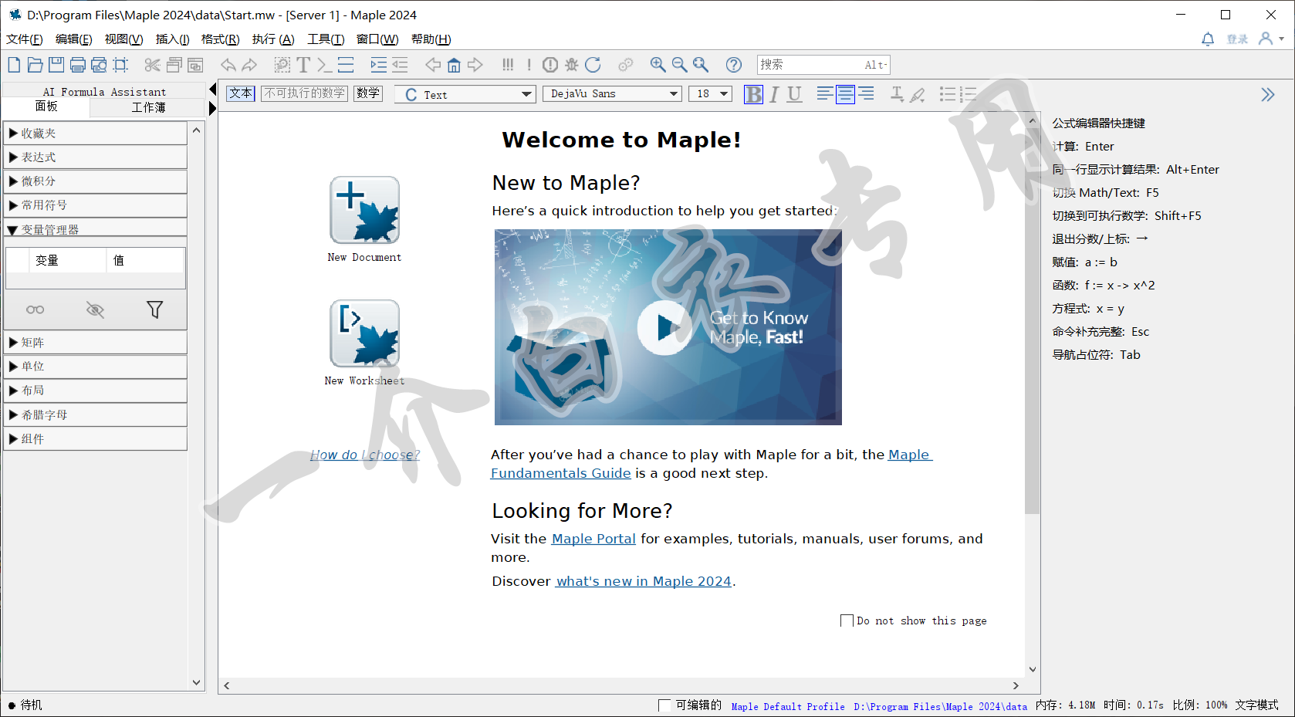
Task: Switch to 数学 input mode button
Action: click(368, 93)
